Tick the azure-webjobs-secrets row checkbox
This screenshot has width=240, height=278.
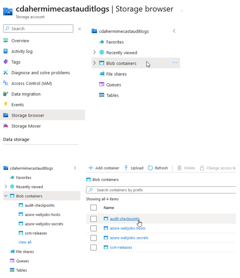point(93,238)
